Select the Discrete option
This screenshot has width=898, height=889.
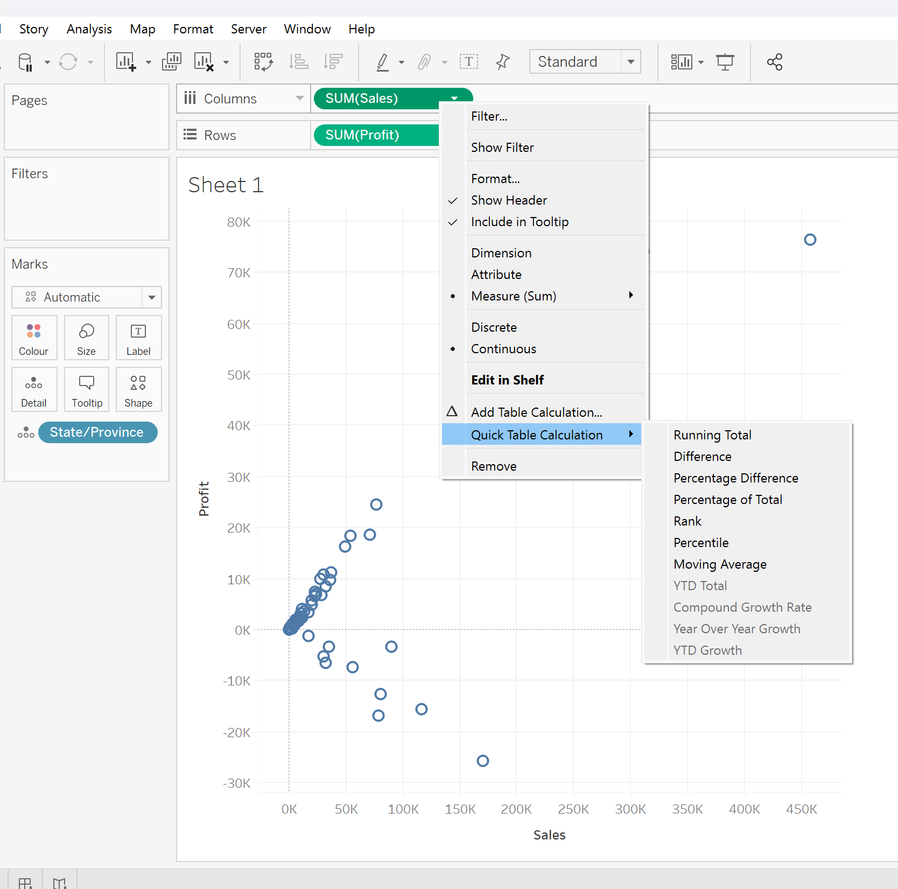[494, 327]
